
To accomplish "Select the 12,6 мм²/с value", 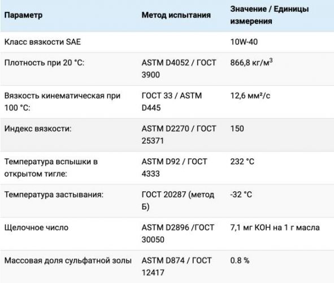I will tap(250, 96).
